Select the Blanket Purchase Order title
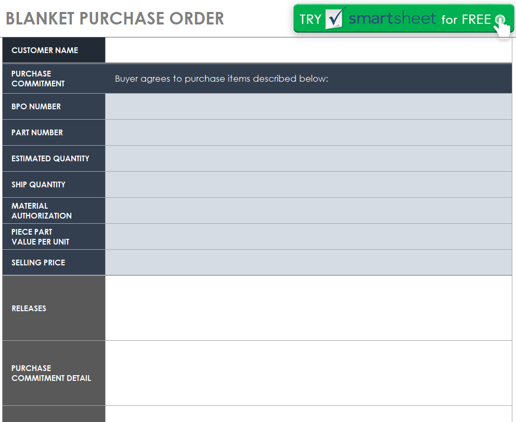 click(x=115, y=19)
